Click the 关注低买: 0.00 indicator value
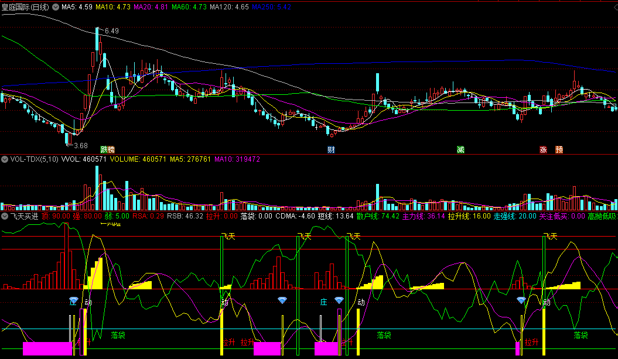The width and height of the screenshot is (618, 359). (x=562, y=216)
